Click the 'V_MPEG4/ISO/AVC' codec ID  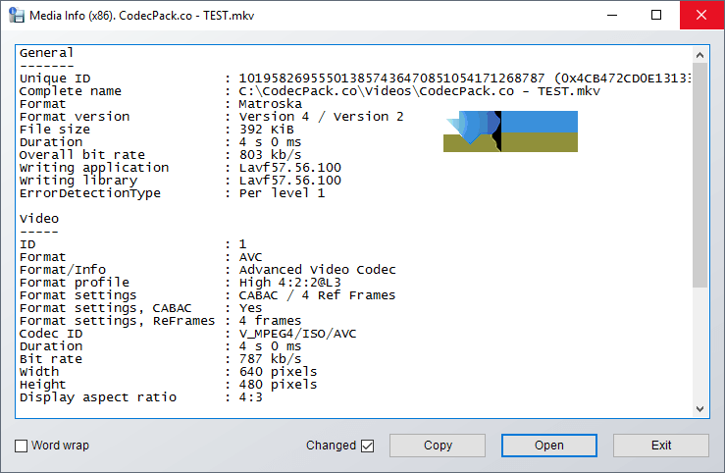298,334
